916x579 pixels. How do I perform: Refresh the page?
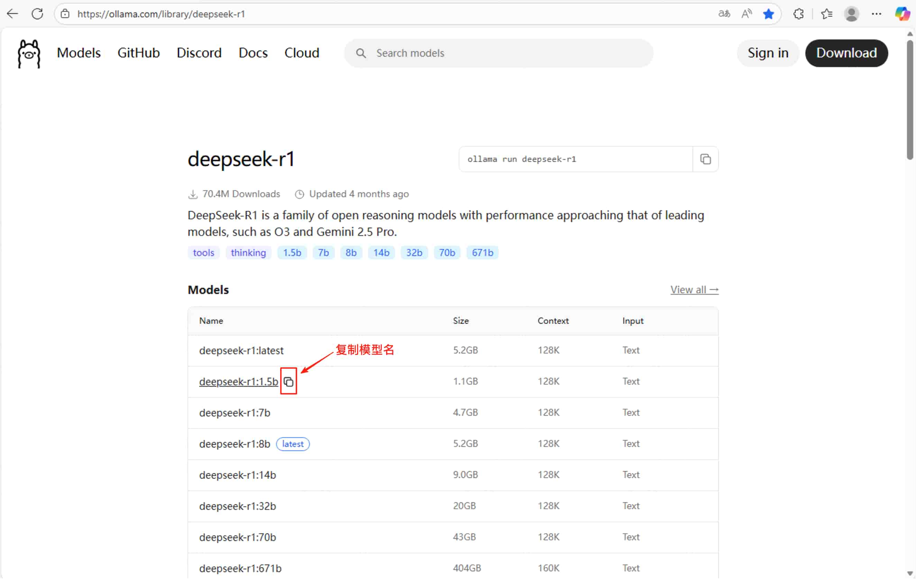coord(37,14)
